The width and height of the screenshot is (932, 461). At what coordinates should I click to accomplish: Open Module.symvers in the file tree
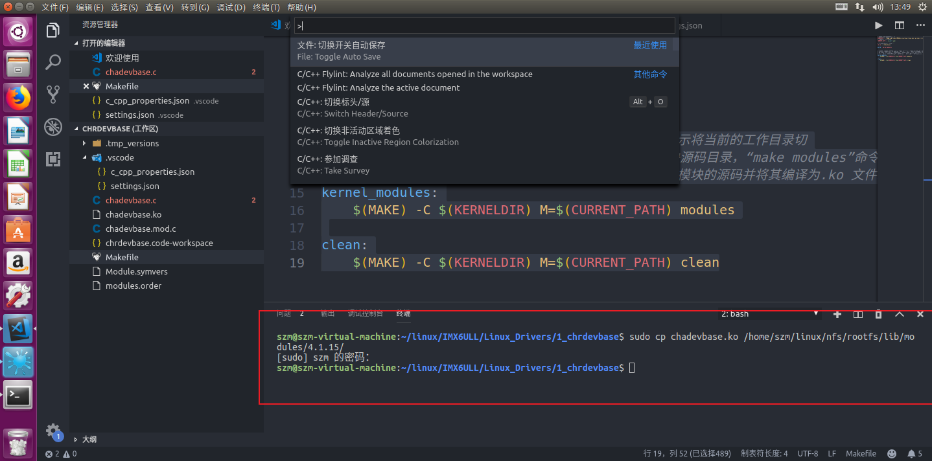pyautogui.click(x=167, y=271)
